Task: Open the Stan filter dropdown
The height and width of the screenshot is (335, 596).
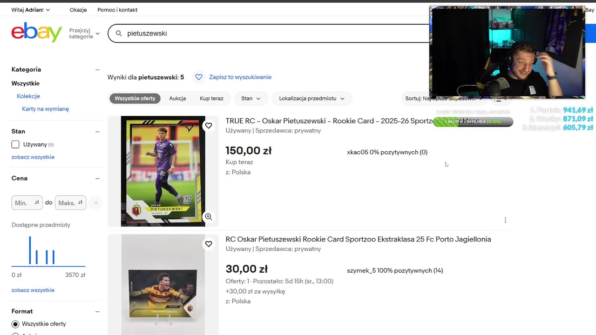Action: coord(251,99)
